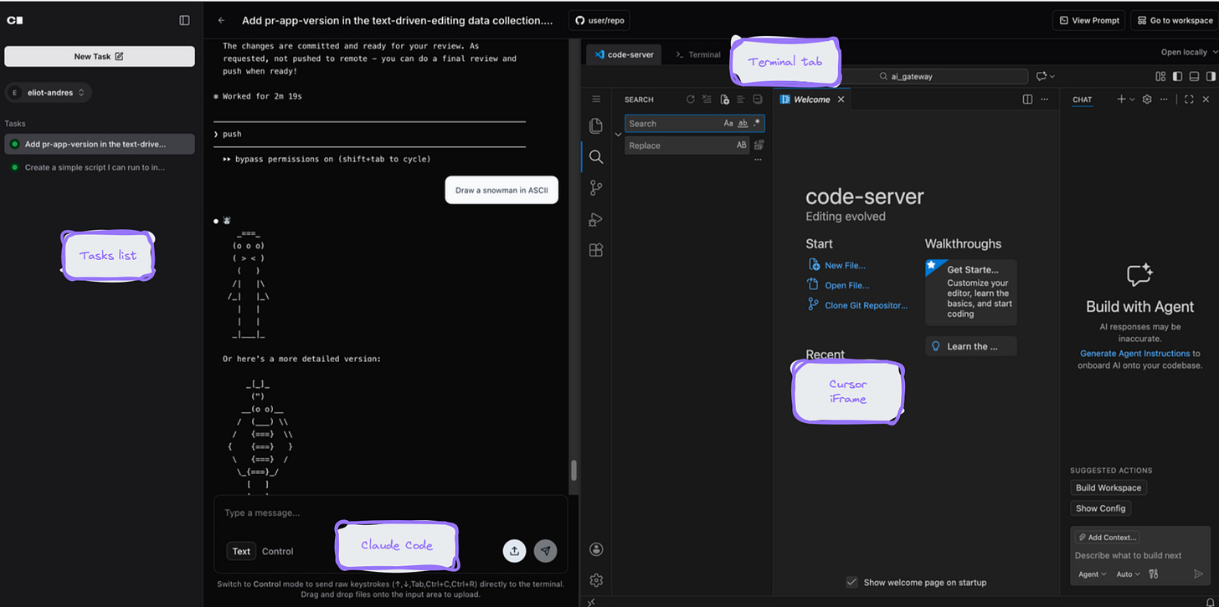This screenshot has width=1219, height=607.
Task: Open search details ellipsis below Replace
Action: point(758,160)
